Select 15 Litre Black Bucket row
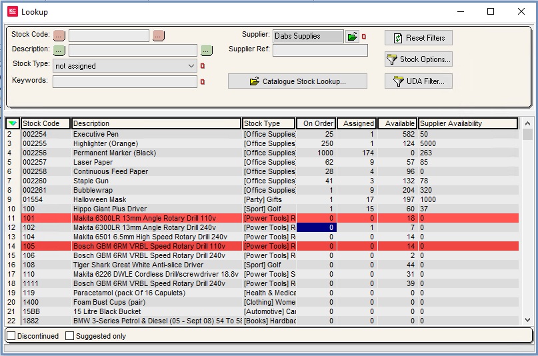Screen dimensions: 538x356 [x=262, y=311]
